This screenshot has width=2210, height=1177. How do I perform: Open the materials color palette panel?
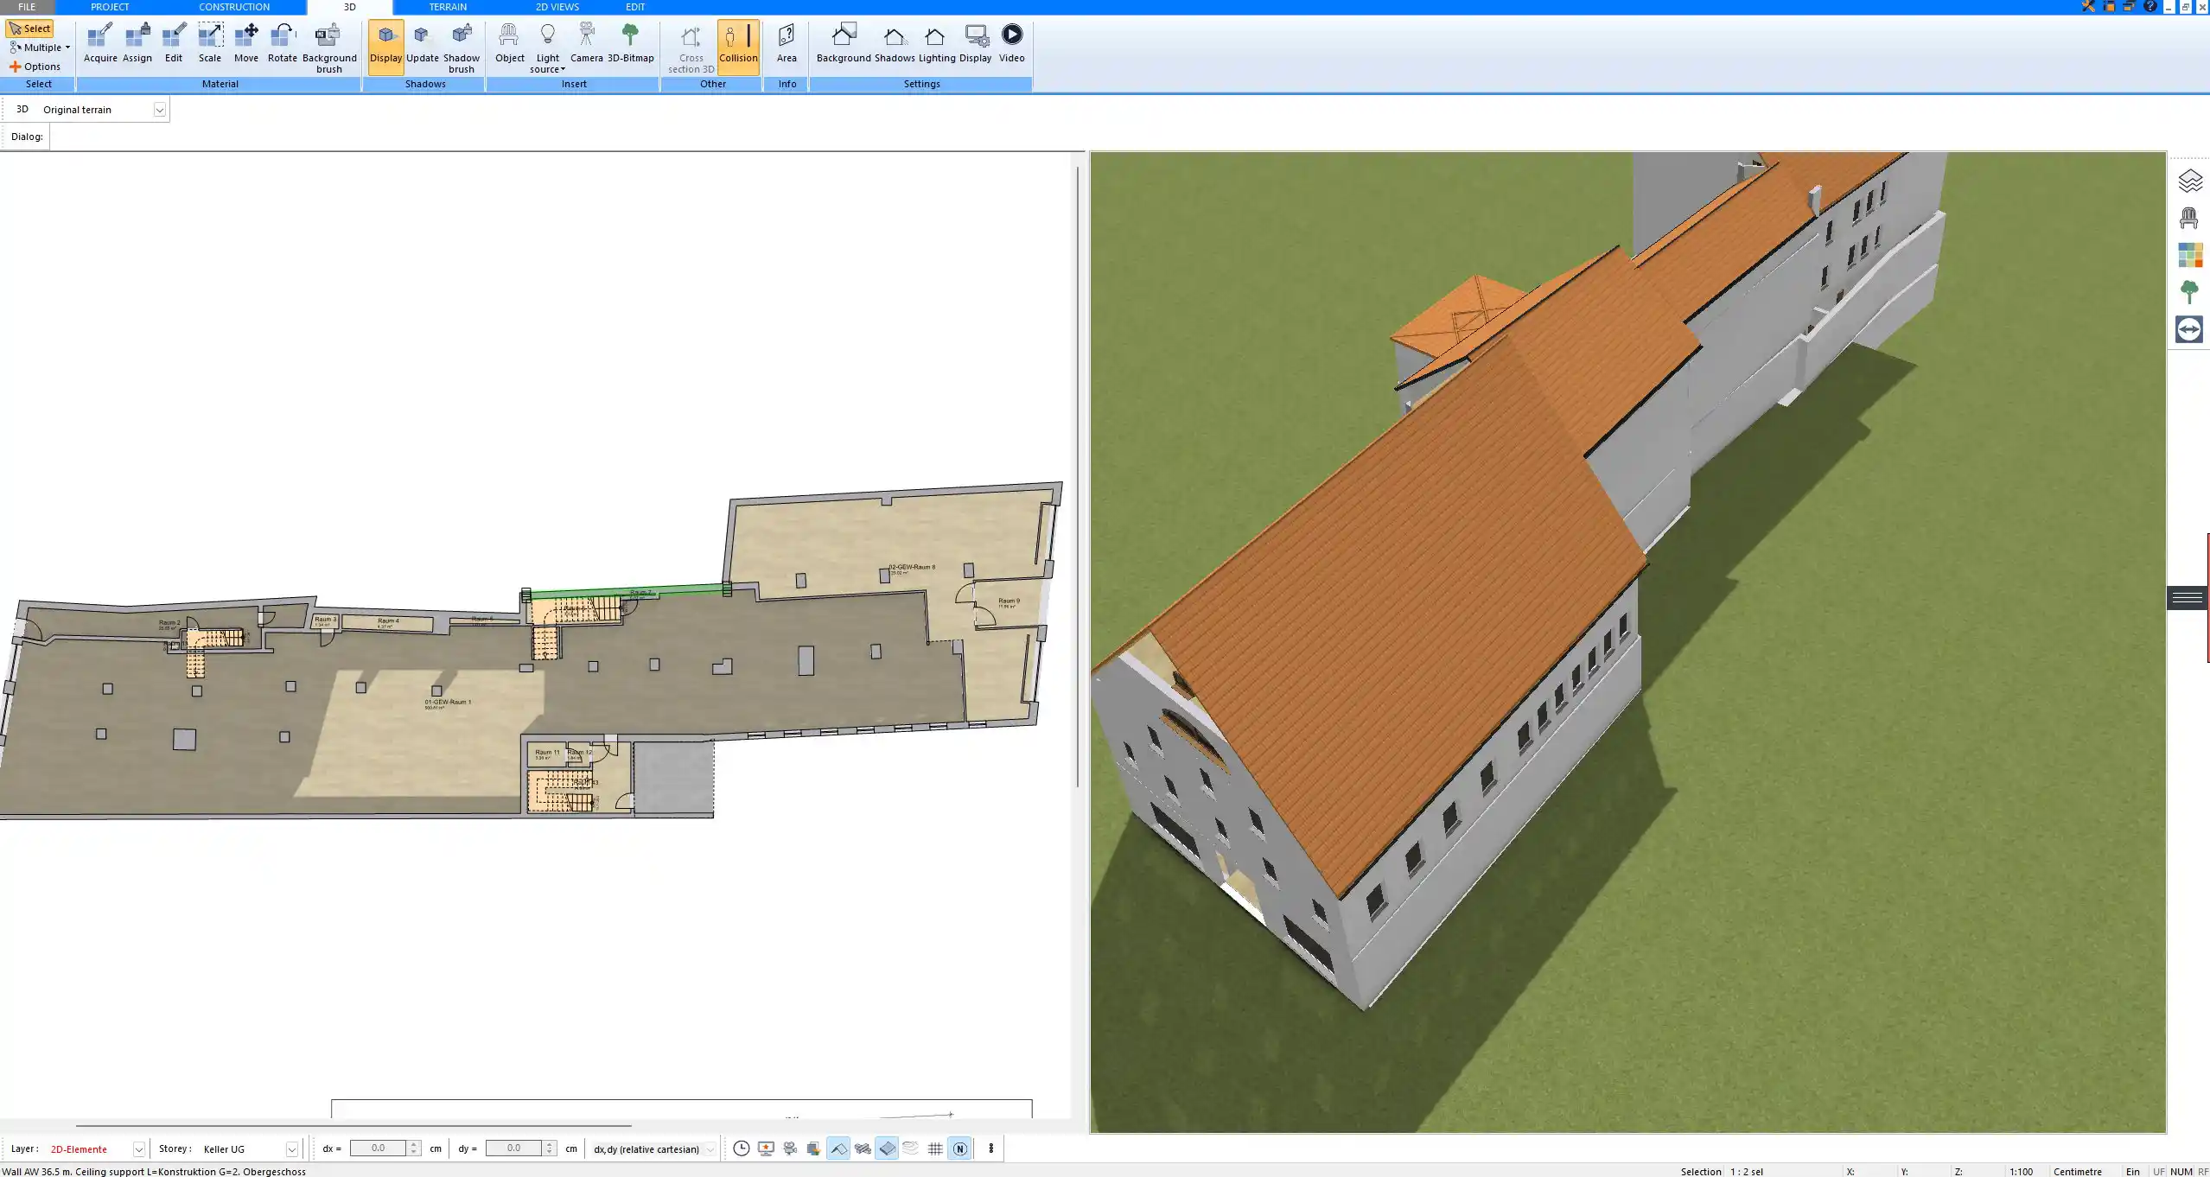(2189, 255)
